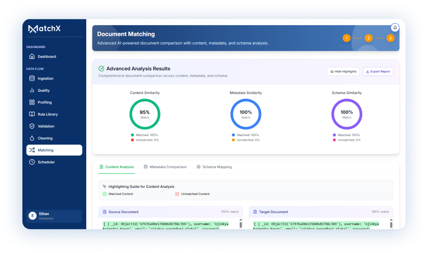Image resolution: width=426 pixels, height=253 pixels.
Task: Click the Matching shuffle icon
Action: 32,150
